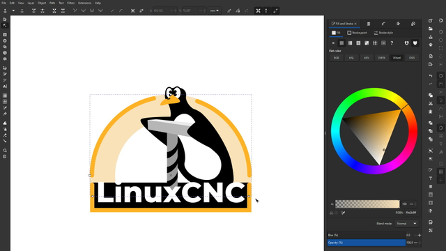Click the Copy icon in commands bar

click(x=431, y=96)
